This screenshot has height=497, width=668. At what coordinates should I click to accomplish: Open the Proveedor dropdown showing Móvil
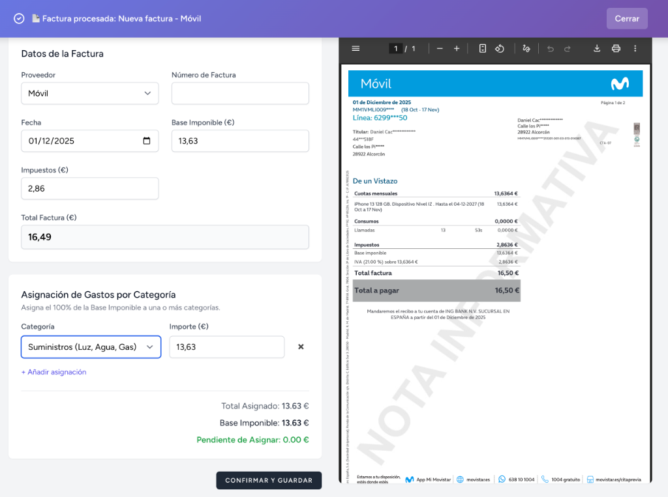tap(90, 93)
